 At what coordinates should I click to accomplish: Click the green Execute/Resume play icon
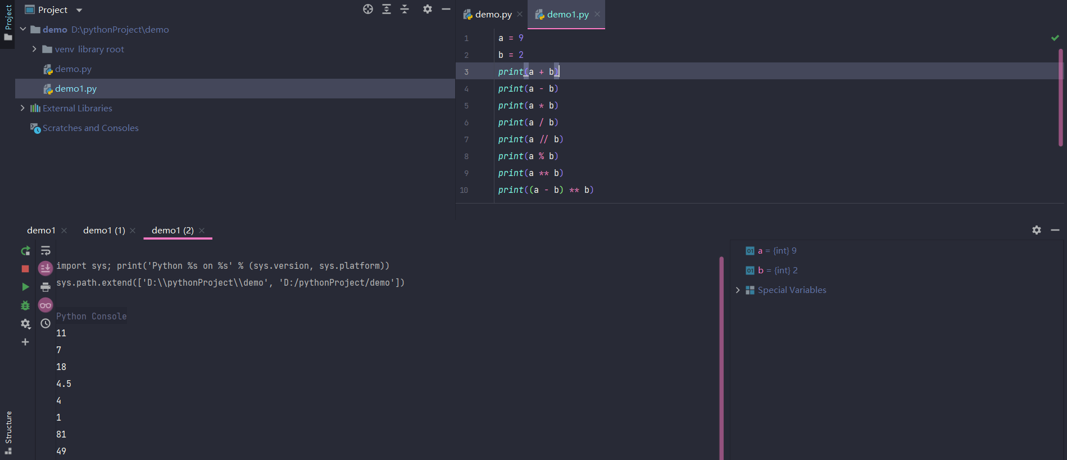(25, 287)
